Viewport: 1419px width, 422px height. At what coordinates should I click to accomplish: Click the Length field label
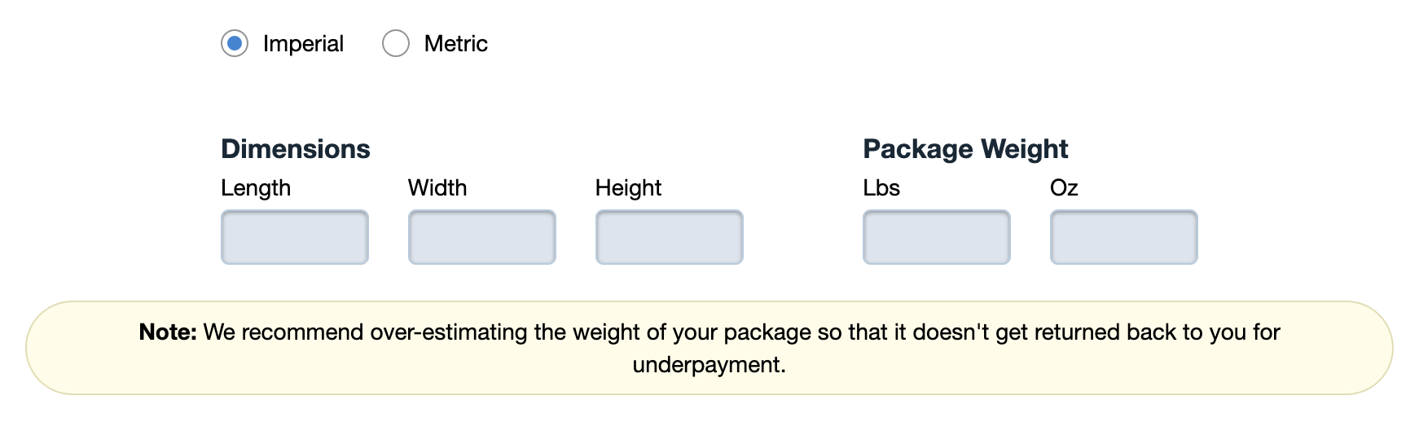pyautogui.click(x=256, y=188)
